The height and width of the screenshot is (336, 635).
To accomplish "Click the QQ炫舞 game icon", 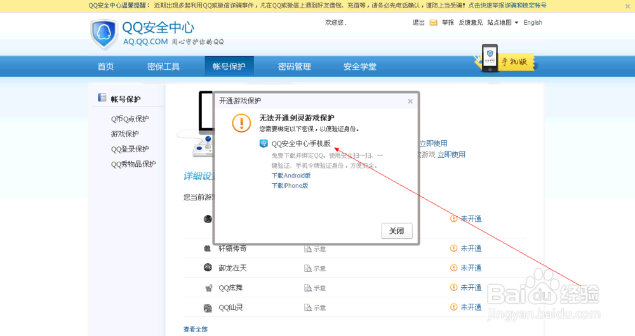I will pyautogui.click(x=208, y=288).
